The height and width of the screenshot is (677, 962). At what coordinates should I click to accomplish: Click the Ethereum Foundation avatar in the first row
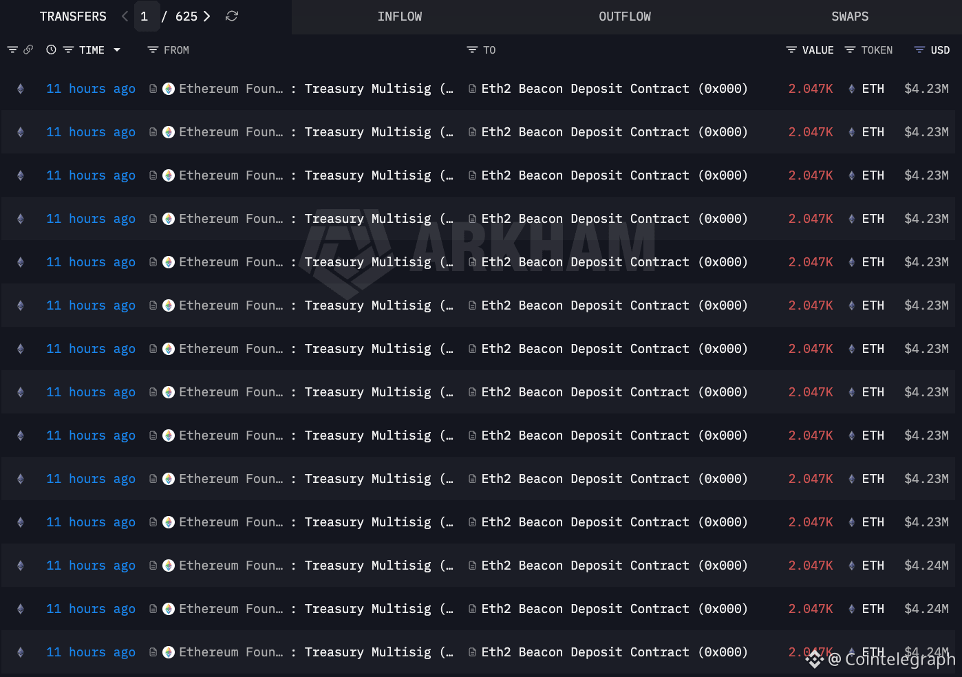click(168, 88)
